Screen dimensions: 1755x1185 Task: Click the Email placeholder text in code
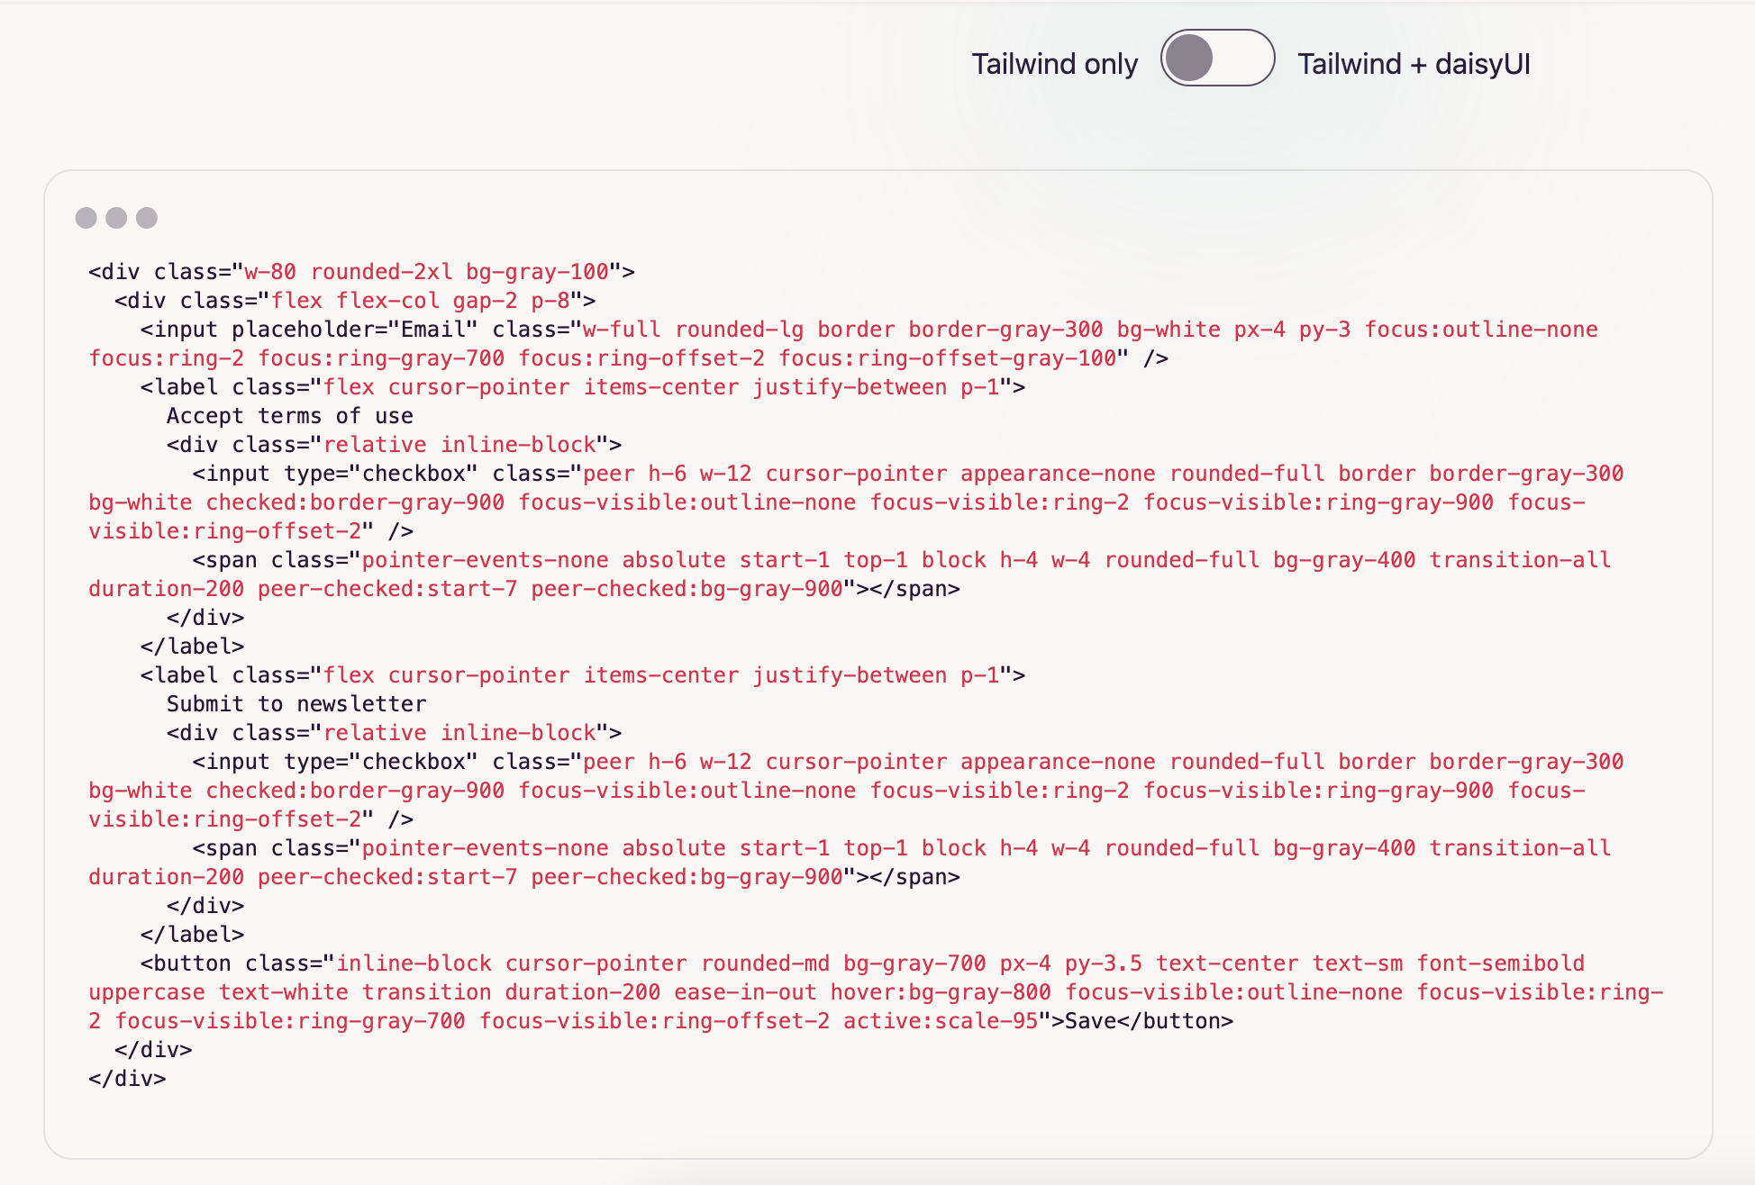point(436,329)
